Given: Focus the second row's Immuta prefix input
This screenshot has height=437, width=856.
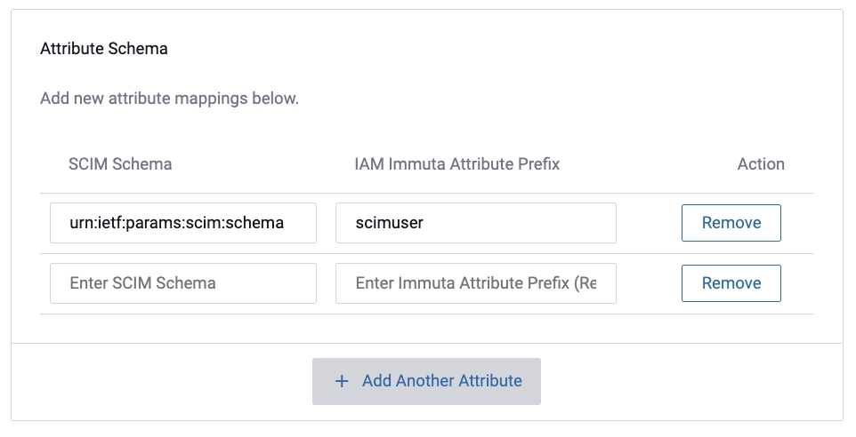Looking at the screenshot, I should point(475,283).
